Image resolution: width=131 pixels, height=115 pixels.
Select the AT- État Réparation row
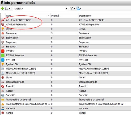pos(66,25)
